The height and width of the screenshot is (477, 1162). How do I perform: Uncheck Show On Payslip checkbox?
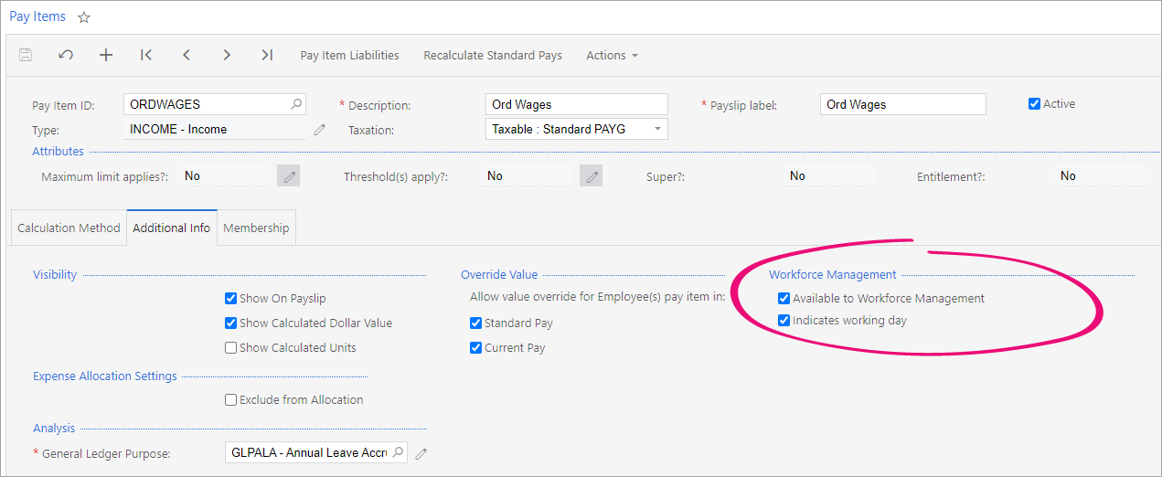click(x=231, y=299)
